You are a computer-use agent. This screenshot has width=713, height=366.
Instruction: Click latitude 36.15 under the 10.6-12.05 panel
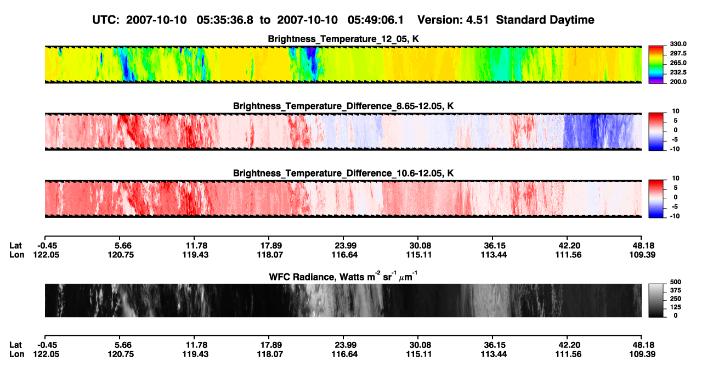(x=493, y=246)
